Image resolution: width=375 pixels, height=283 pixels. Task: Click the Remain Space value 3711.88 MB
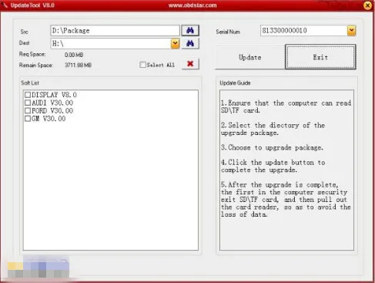click(78, 65)
